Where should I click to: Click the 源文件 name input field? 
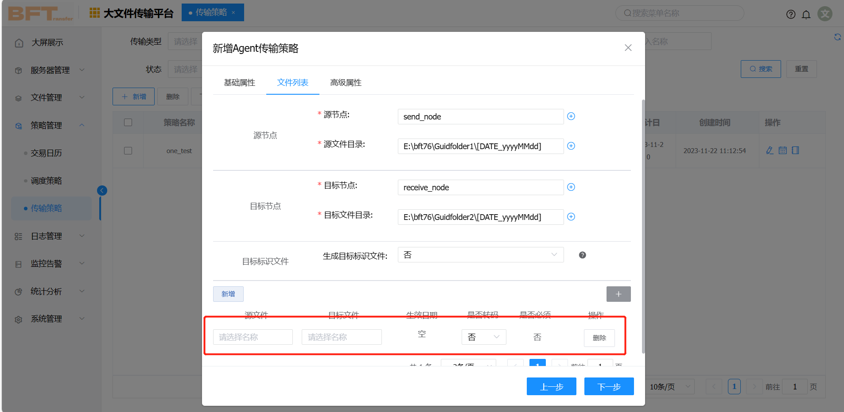pyautogui.click(x=253, y=337)
